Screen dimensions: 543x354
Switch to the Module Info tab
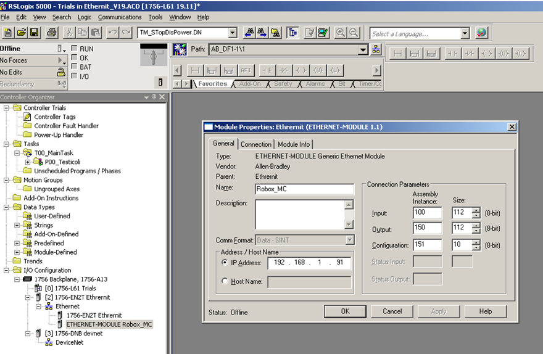coord(294,144)
